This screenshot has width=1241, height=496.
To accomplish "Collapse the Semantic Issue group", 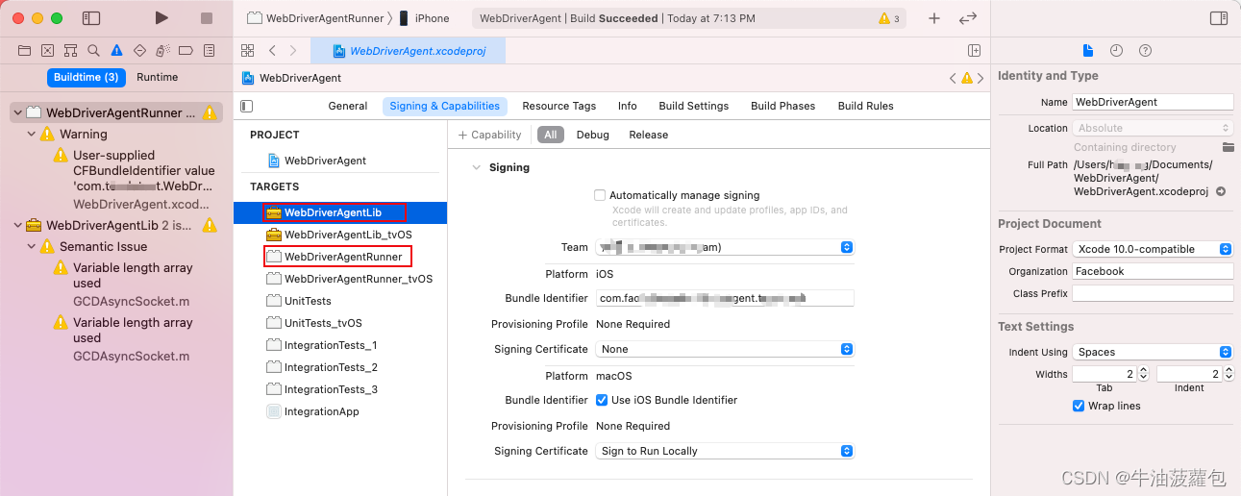I will pyautogui.click(x=32, y=246).
